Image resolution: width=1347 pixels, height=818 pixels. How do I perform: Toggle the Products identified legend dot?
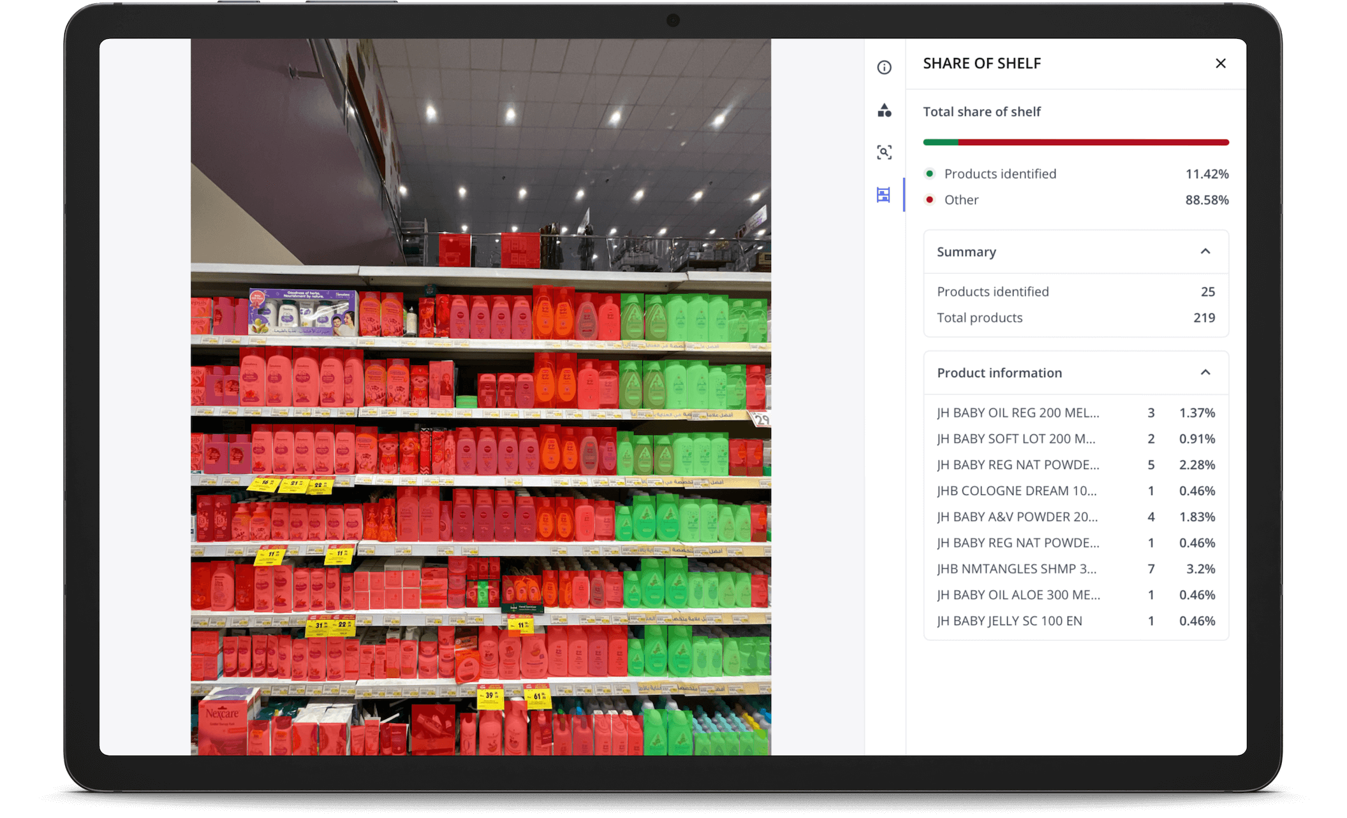929,173
